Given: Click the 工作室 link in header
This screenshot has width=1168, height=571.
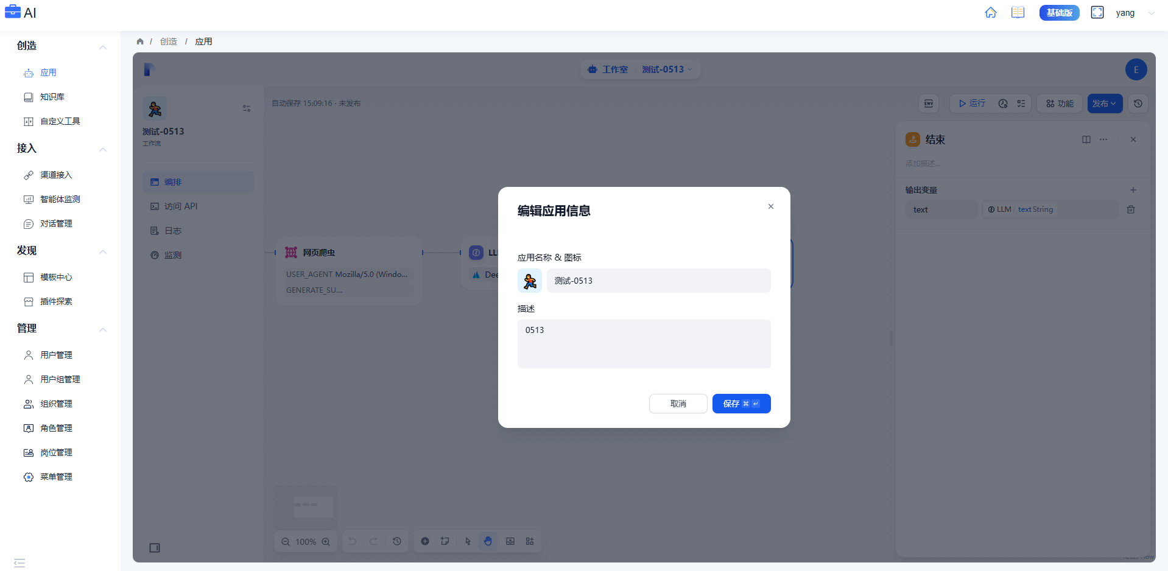Looking at the screenshot, I should [x=608, y=69].
